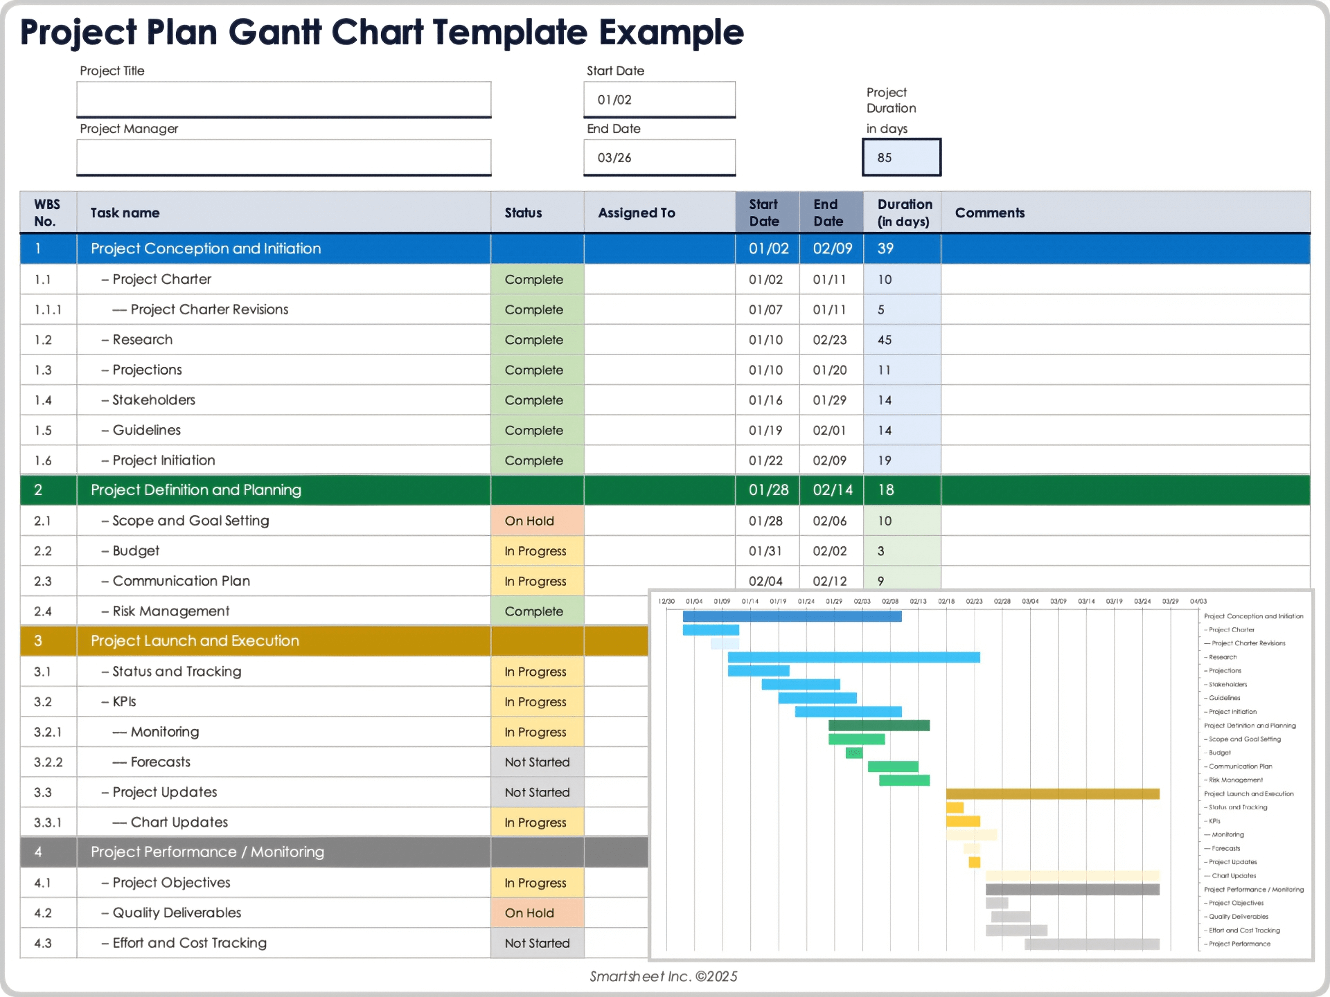Click the yellow Project Launch and Execution bar

(1053, 793)
